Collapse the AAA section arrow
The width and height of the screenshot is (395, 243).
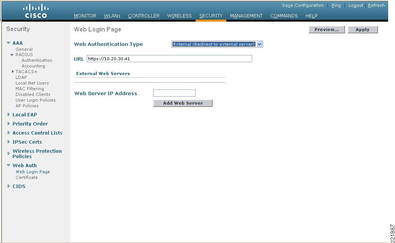tap(9, 43)
